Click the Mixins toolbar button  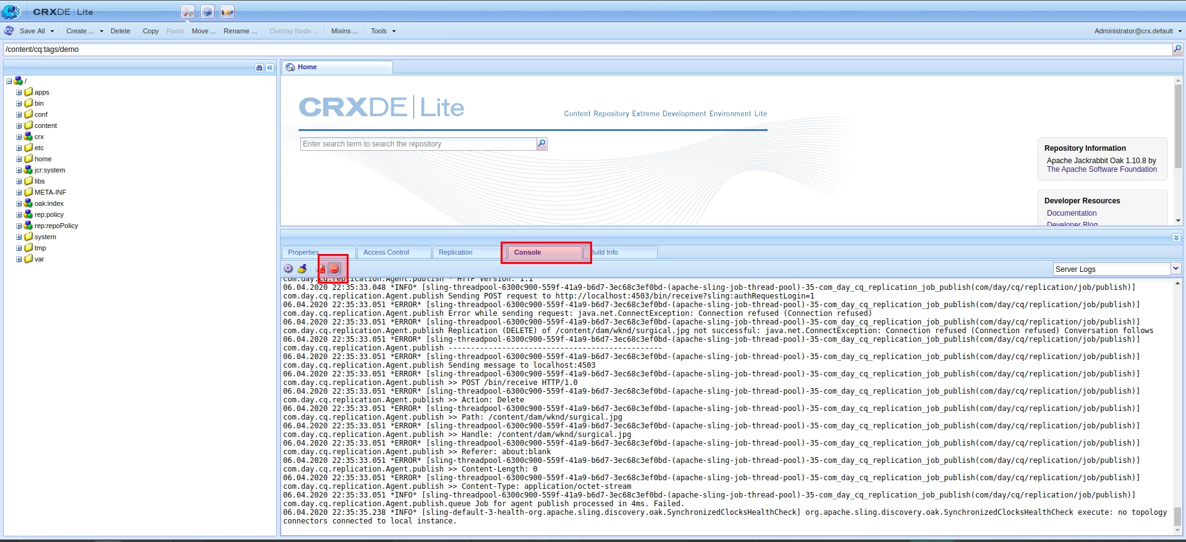click(344, 31)
